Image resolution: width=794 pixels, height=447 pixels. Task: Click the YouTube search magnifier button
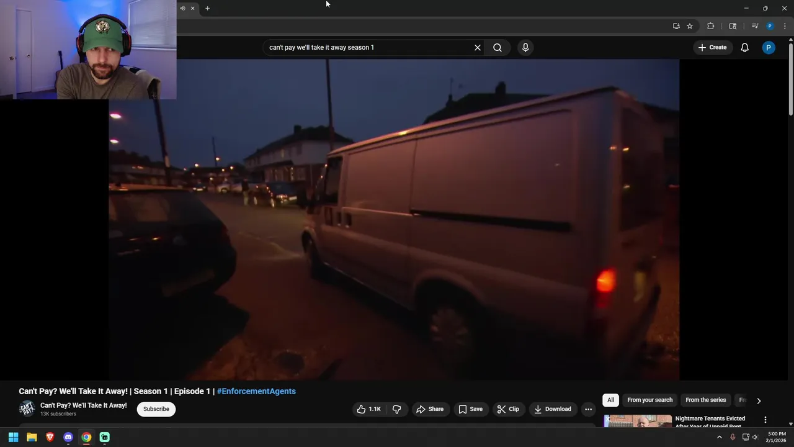(497, 48)
